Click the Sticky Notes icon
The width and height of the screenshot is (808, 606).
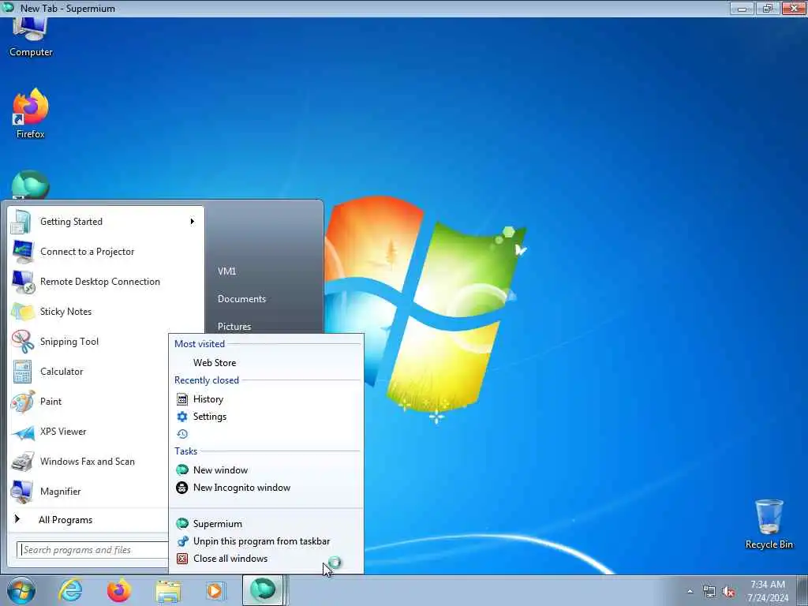click(x=23, y=312)
